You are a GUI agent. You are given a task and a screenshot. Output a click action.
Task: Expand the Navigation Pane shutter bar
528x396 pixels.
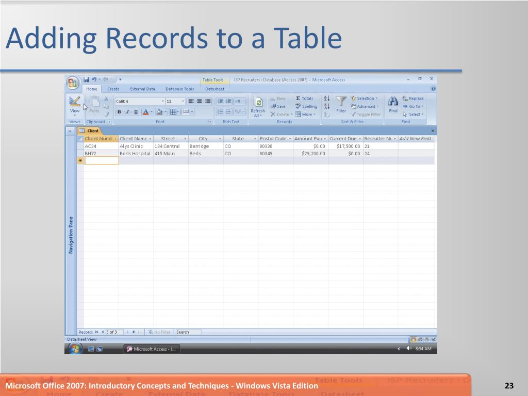[70, 131]
